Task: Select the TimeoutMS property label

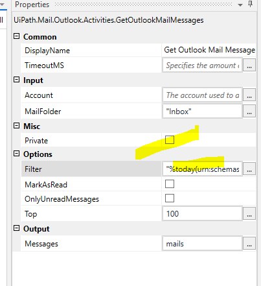Action: pos(44,66)
